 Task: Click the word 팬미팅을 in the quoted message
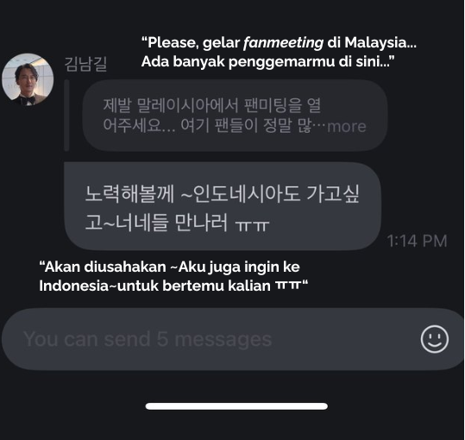tap(273, 105)
